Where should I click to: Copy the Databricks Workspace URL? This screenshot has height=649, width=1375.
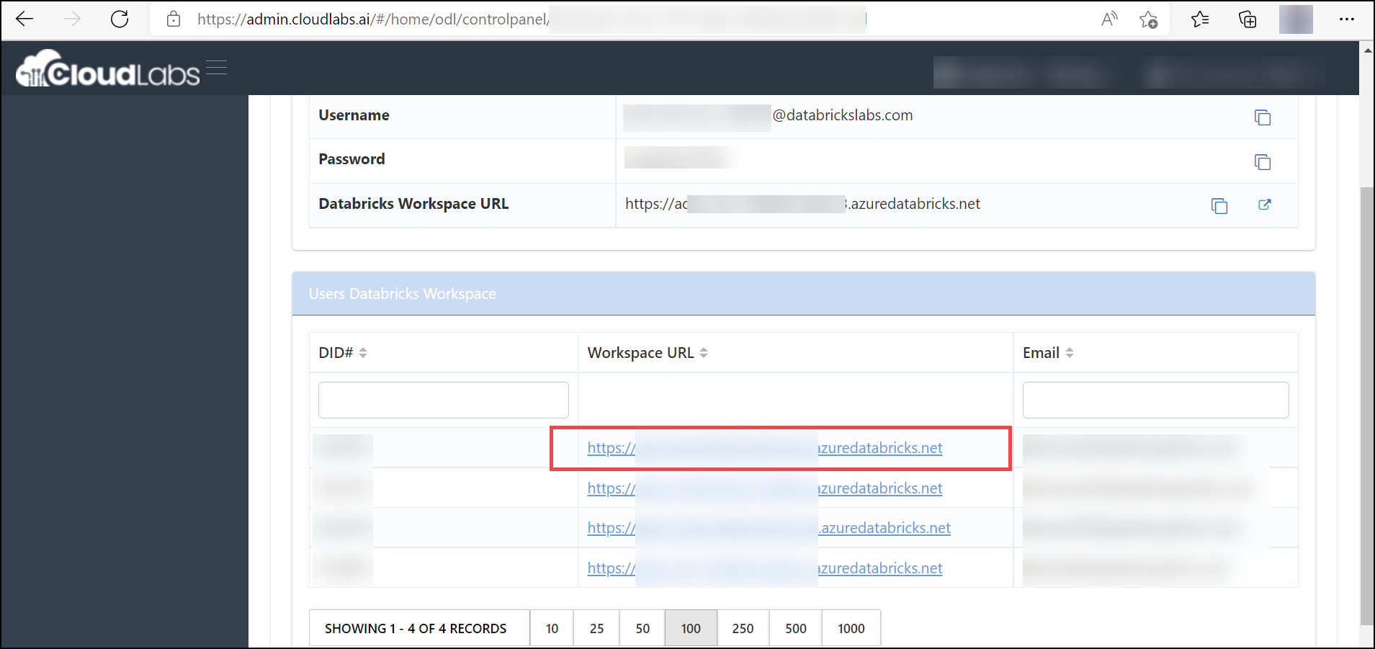(x=1219, y=205)
